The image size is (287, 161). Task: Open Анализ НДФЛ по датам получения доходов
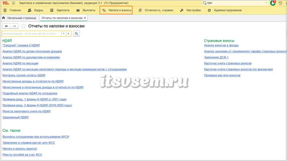click(32, 51)
